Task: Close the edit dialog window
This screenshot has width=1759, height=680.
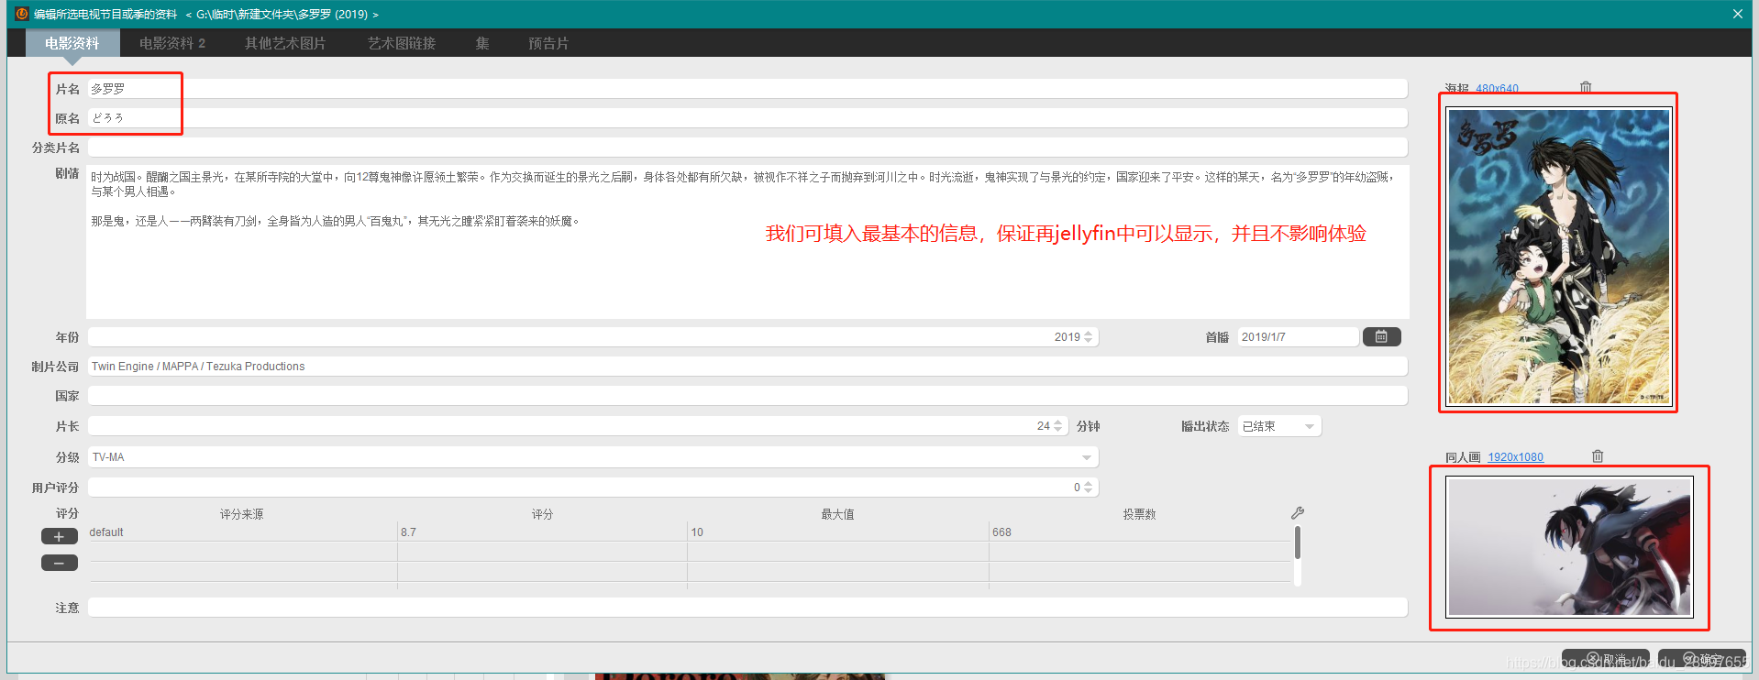Action: coord(1737,14)
